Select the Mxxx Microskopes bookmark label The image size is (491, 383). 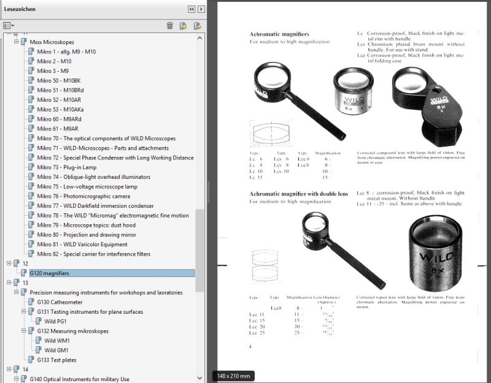click(52, 42)
